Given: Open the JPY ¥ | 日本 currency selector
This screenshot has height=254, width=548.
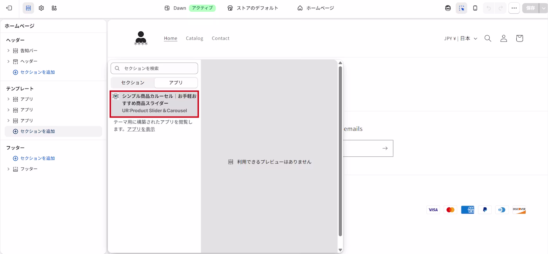Looking at the screenshot, I should coord(461,38).
